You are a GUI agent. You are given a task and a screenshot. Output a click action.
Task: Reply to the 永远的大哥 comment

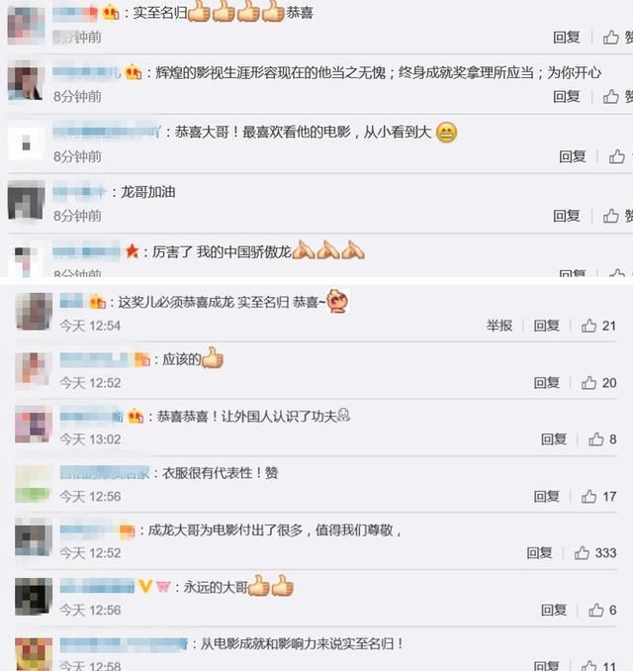coord(554,610)
